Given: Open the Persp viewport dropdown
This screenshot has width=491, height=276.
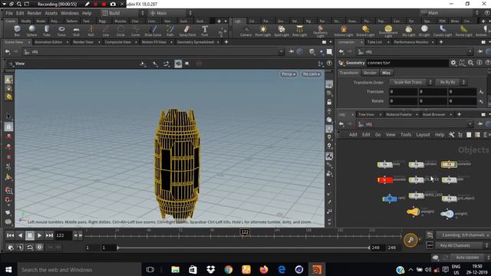Looking at the screenshot, I should [x=288, y=74].
